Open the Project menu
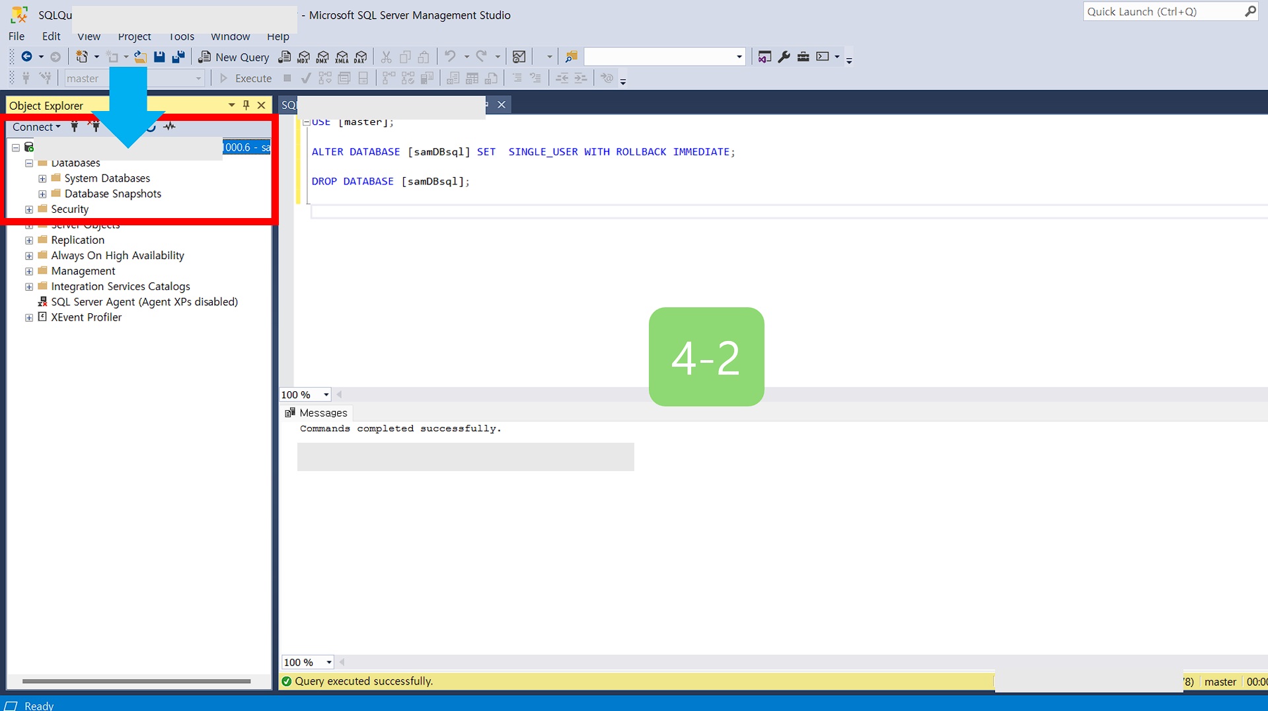1268x711 pixels. 134,36
